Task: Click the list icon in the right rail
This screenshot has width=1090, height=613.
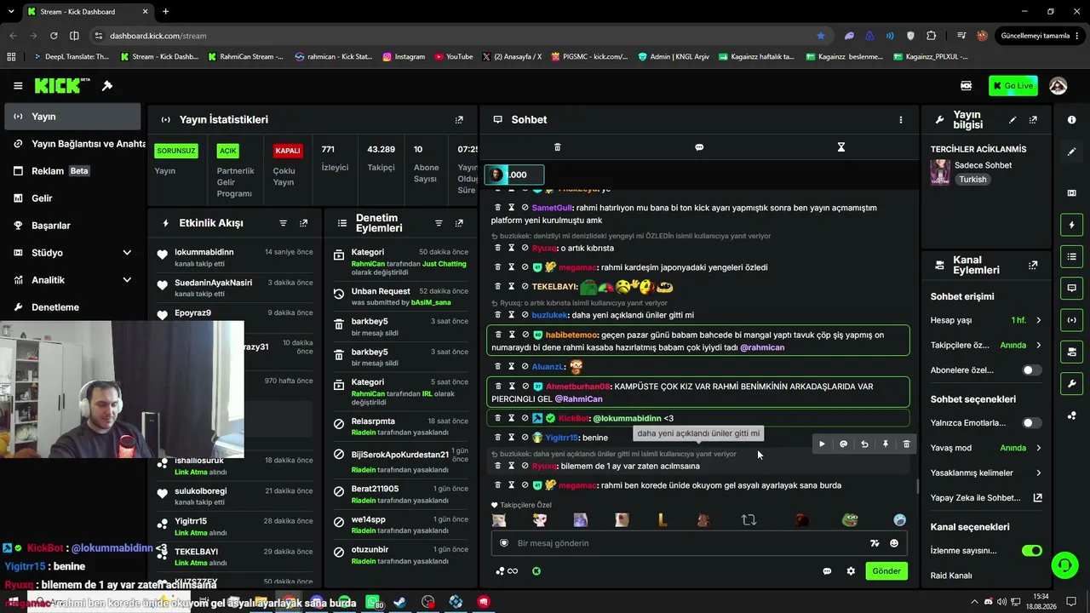Action: (x=1071, y=256)
